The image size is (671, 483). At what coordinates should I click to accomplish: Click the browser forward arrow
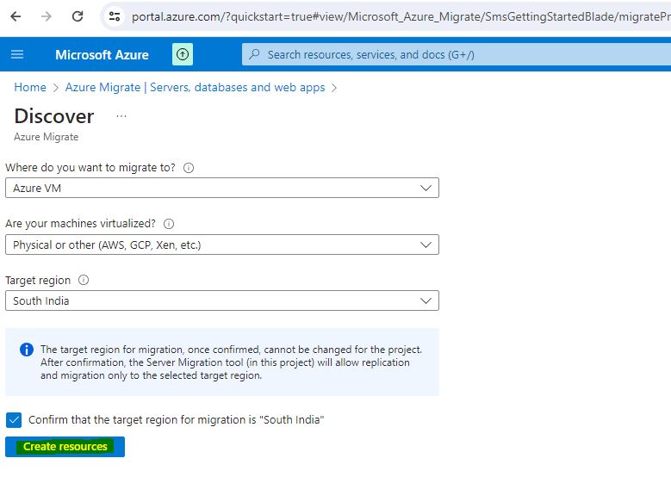point(47,16)
